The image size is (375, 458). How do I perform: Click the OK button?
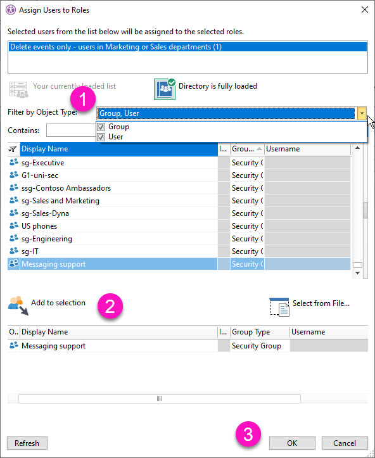[292, 443]
